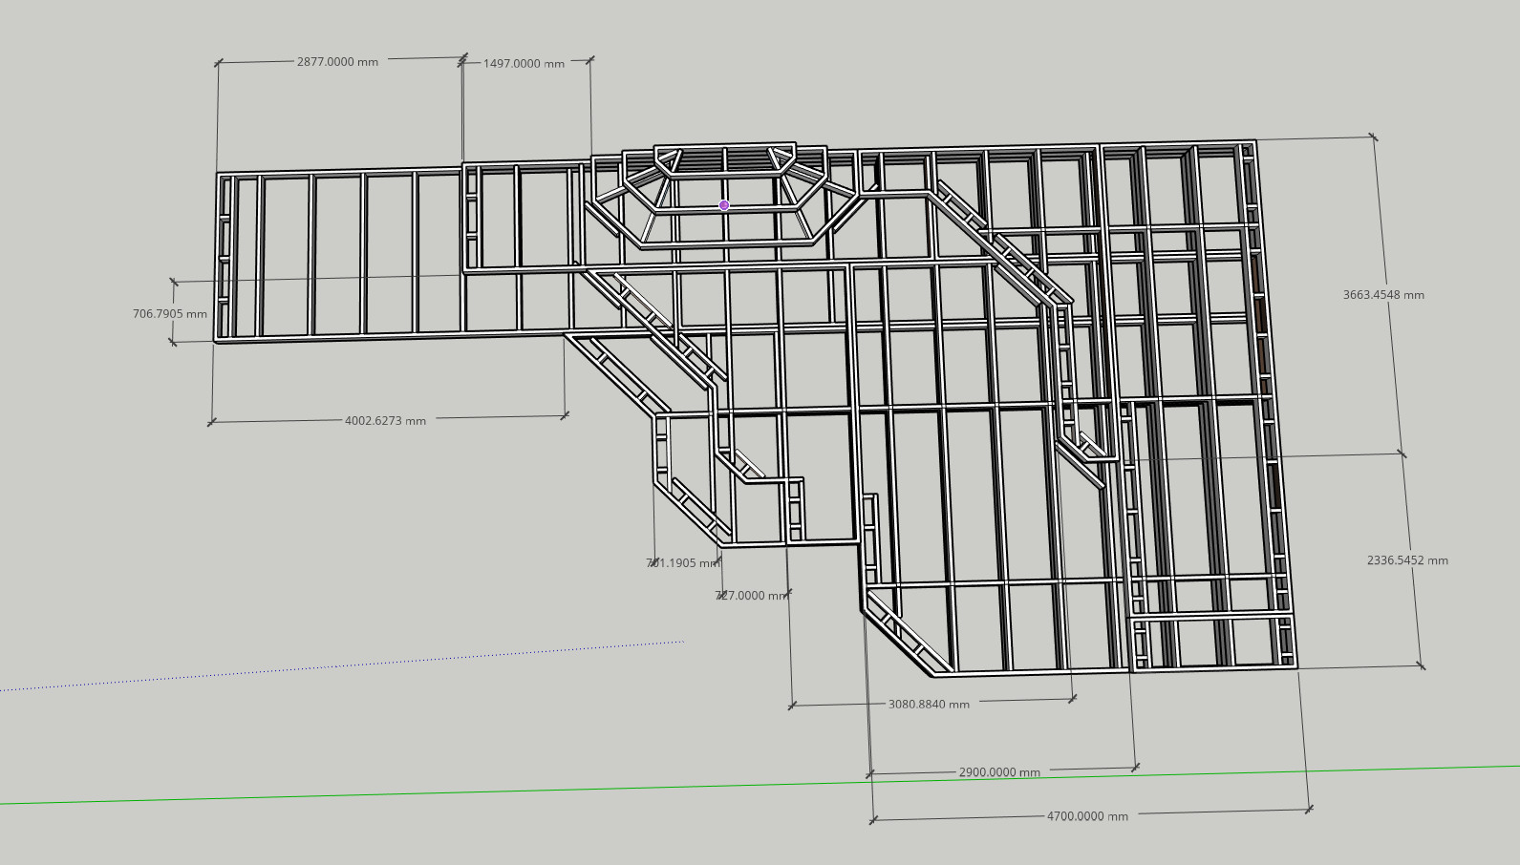The height and width of the screenshot is (865, 1520).
Task: Select the 3080.8840 mm dimension label
Action: [x=929, y=705]
